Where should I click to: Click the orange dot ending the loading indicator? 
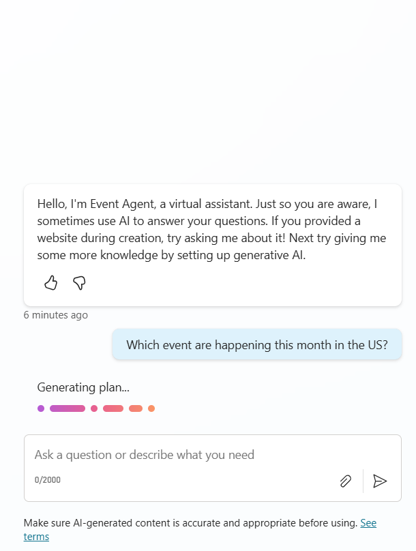tap(151, 408)
